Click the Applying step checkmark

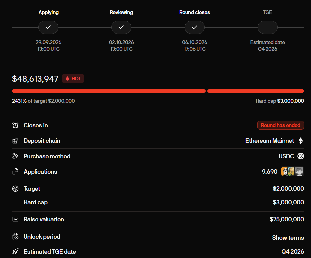(48, 27)
